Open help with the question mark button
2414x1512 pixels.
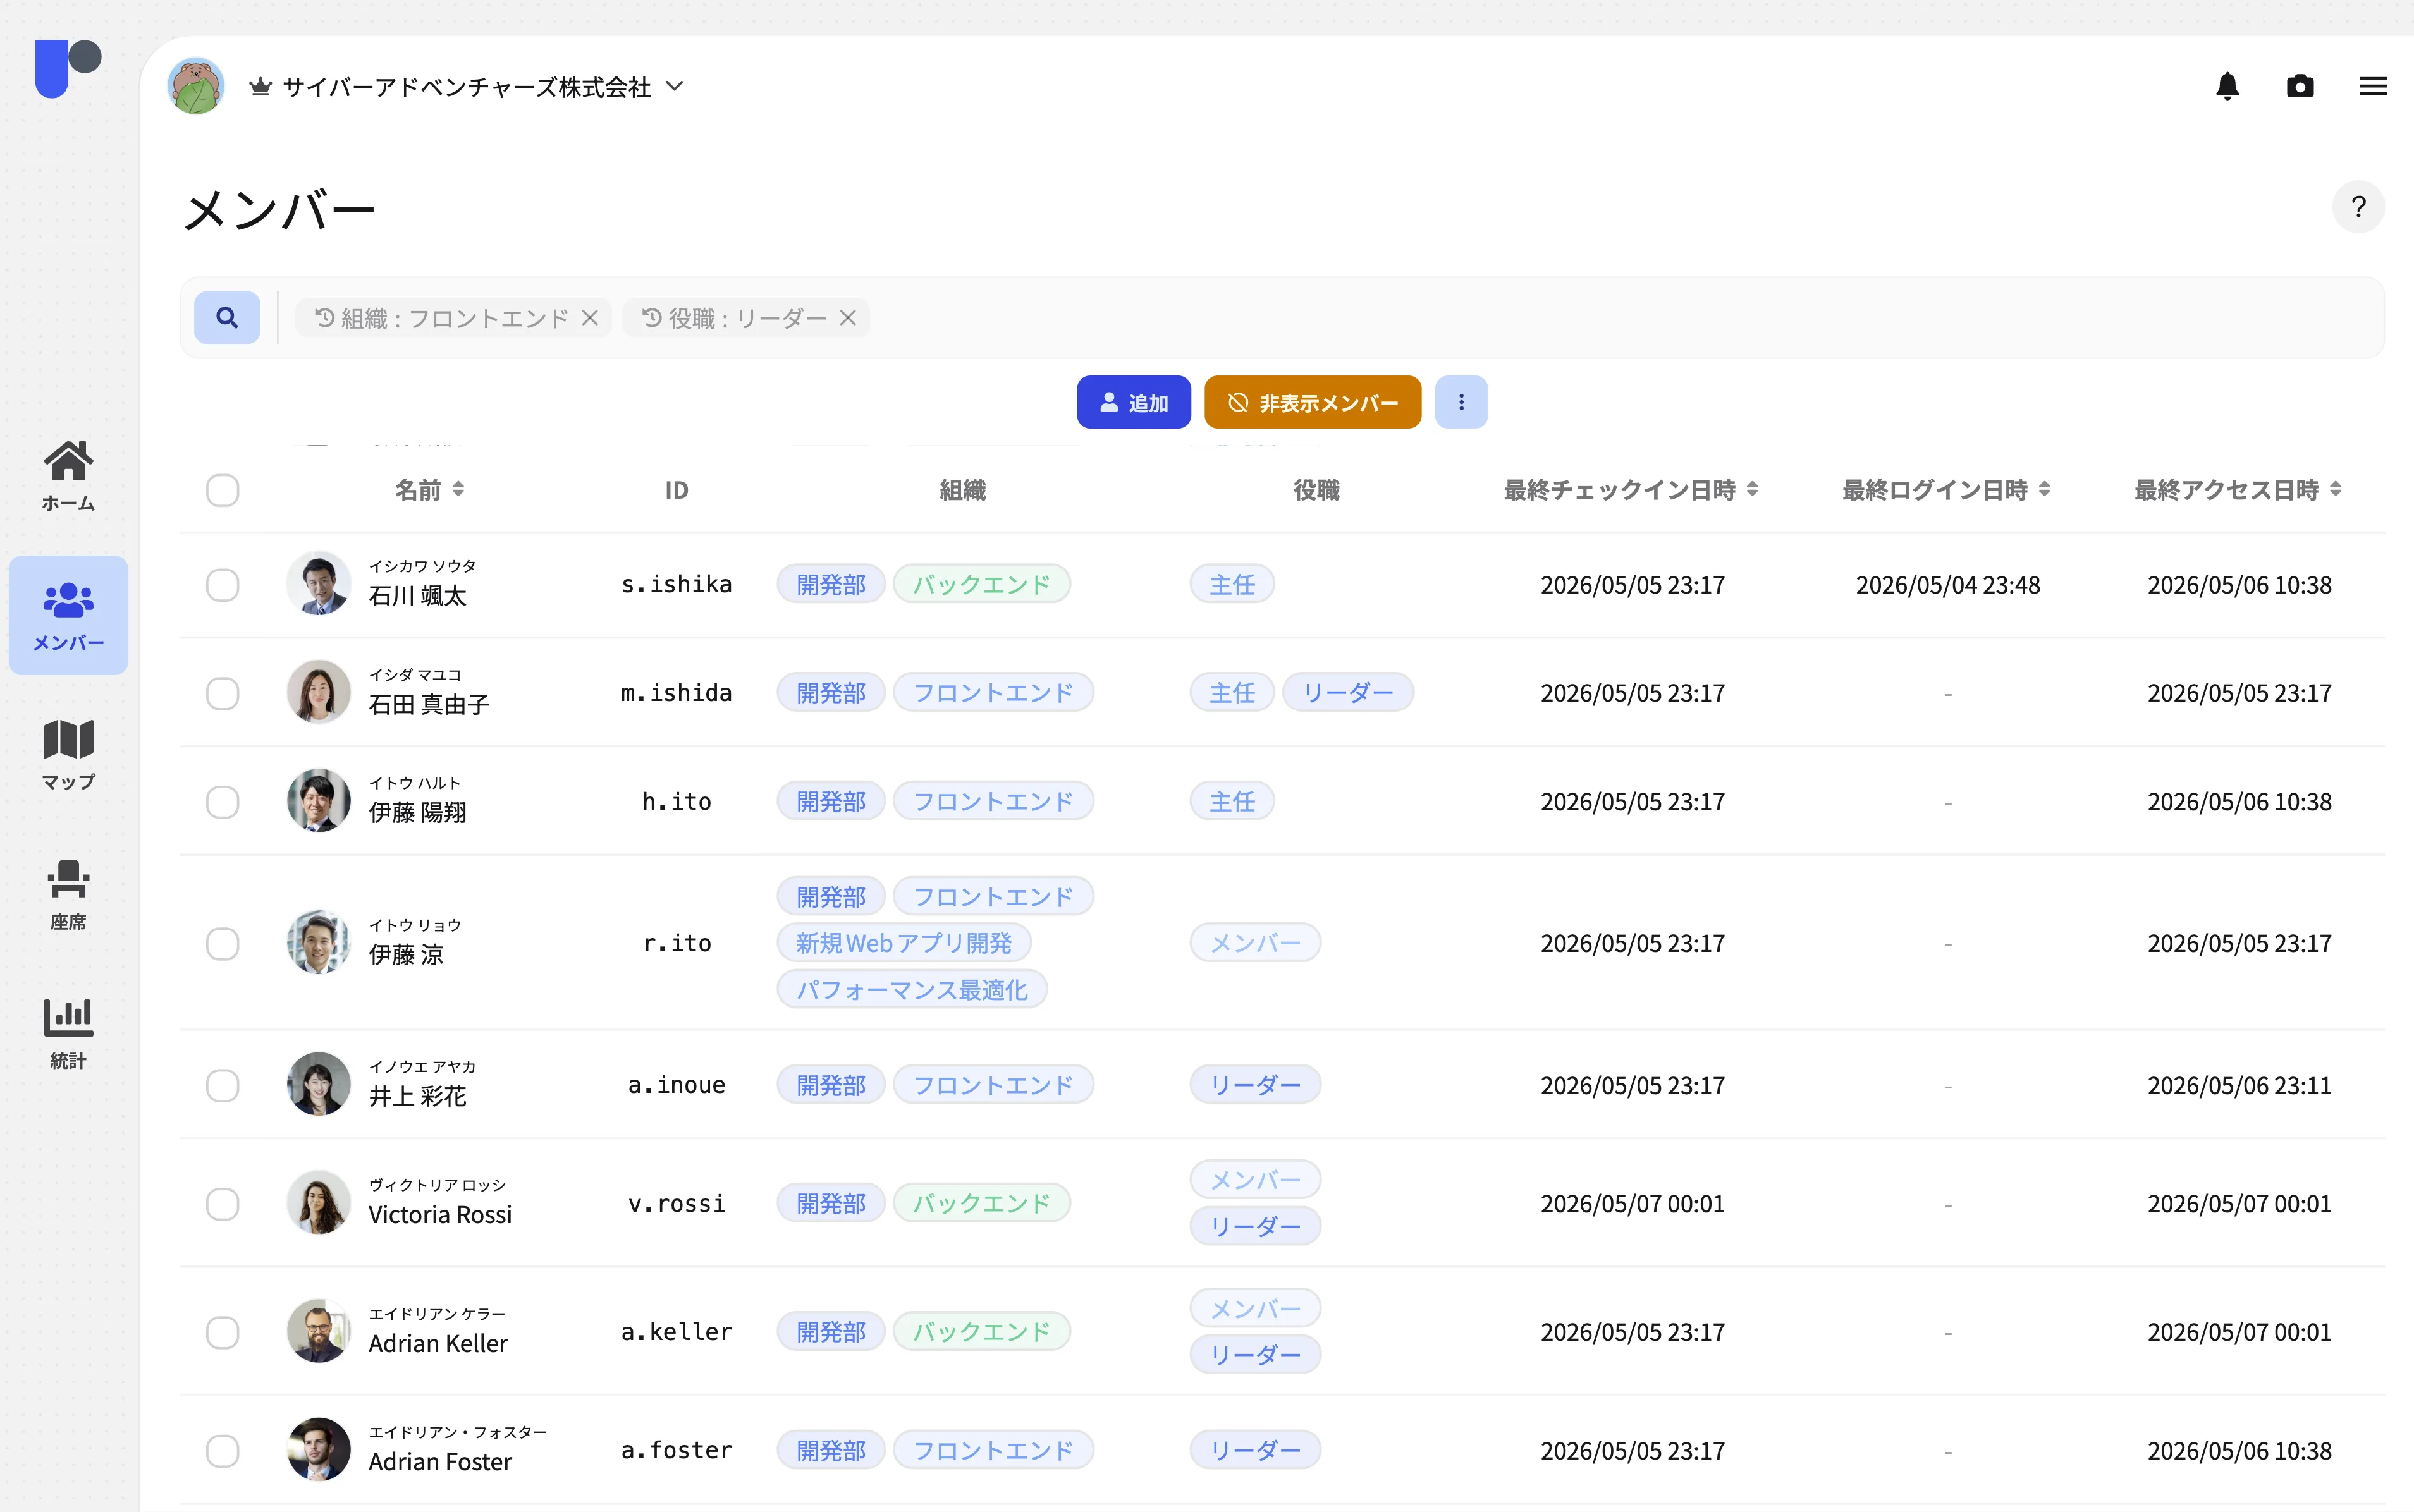click(x=2358, y=207)
